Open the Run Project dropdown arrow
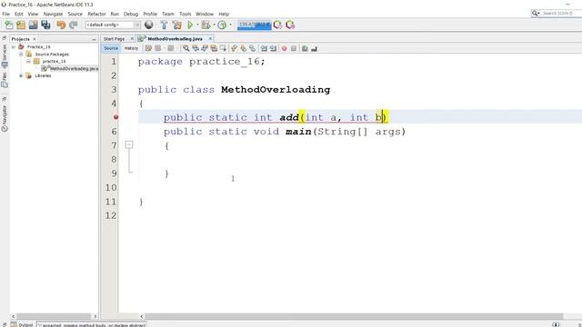 (x=197, y=25)
